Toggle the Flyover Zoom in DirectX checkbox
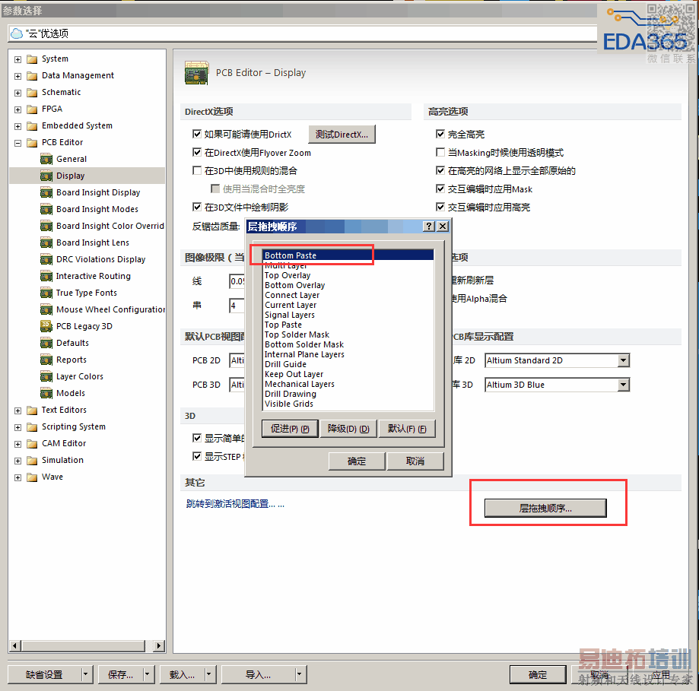The image size is (699, 691). (196, 152)
